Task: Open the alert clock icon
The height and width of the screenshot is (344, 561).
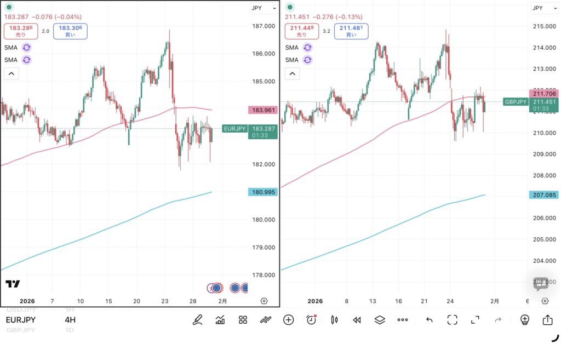Action: tap(311, 320)
